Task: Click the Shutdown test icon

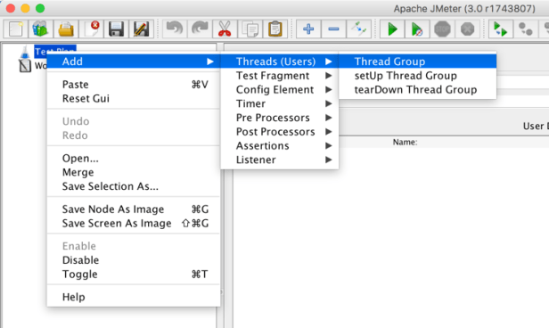Action: (x=467, y=29)
